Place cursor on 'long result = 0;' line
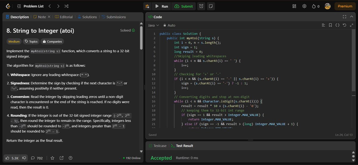The width and height of the screenshot is (358, 165). [189, 52]
